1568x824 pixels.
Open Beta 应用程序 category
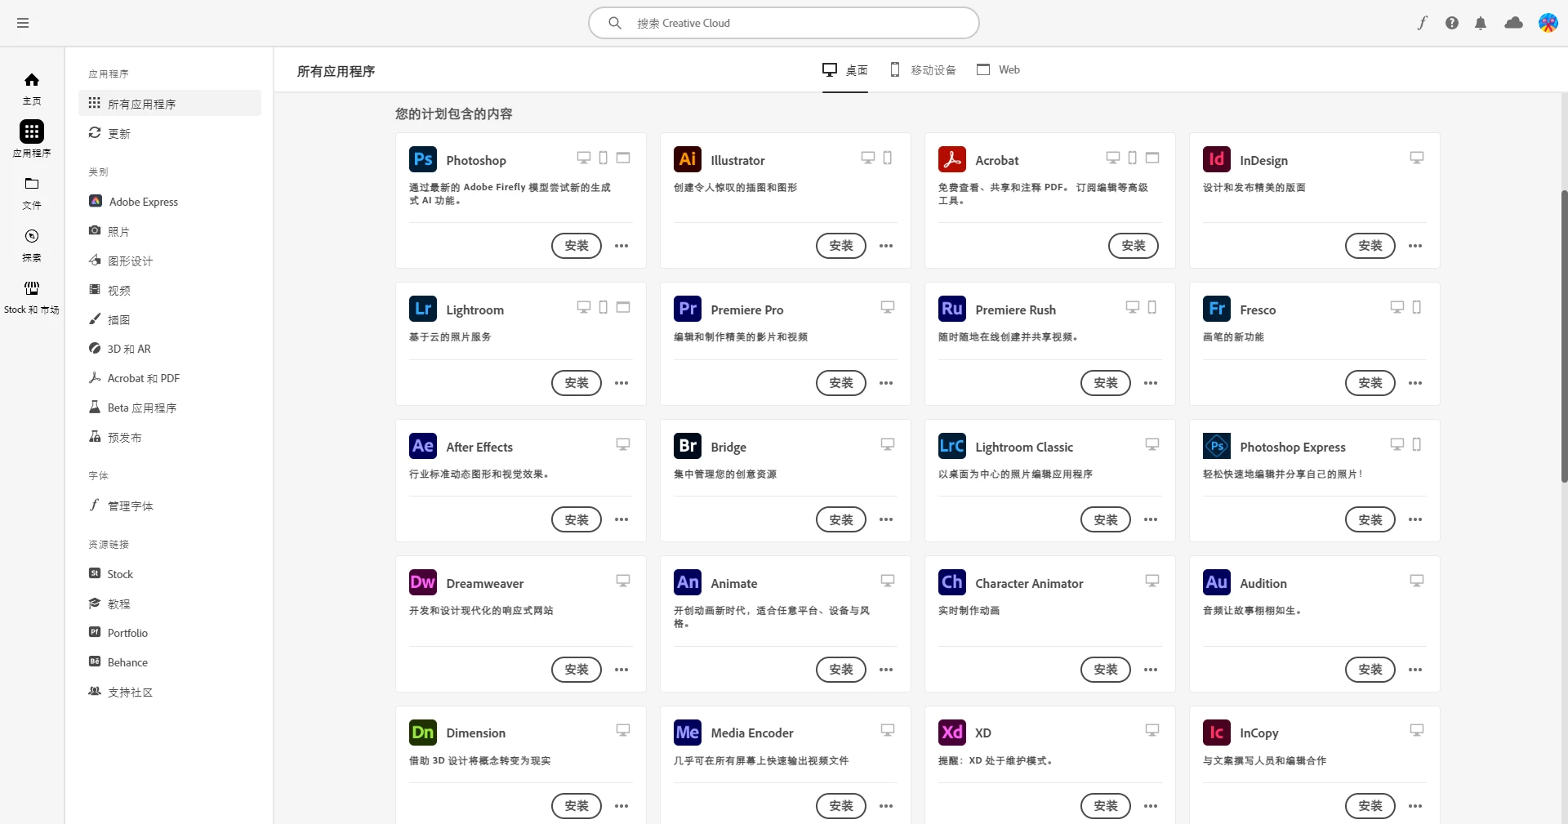coord(170,408)
